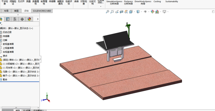Open 质量属性 mass properties
The height and width of the screenshot is (111, 215).
pyautogui.click(x=36, y=2)
